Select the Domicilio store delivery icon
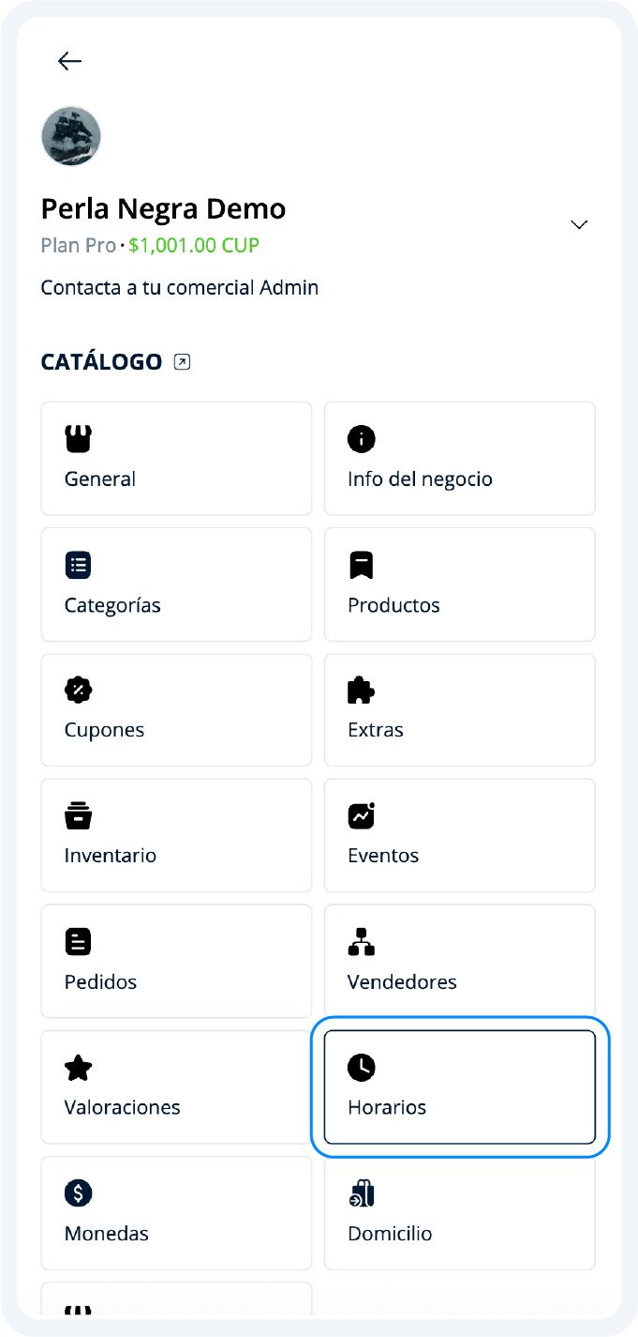The width and height of the screenshot is (638, 1337). (362, 1193)
